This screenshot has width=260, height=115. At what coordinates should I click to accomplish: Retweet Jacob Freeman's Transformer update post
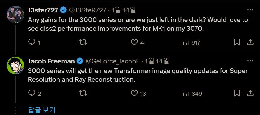click(83, 93)
